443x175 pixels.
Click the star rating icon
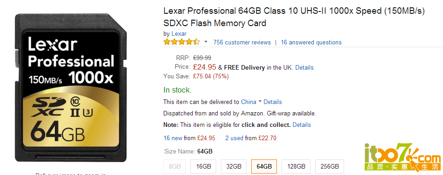(182, 42)
